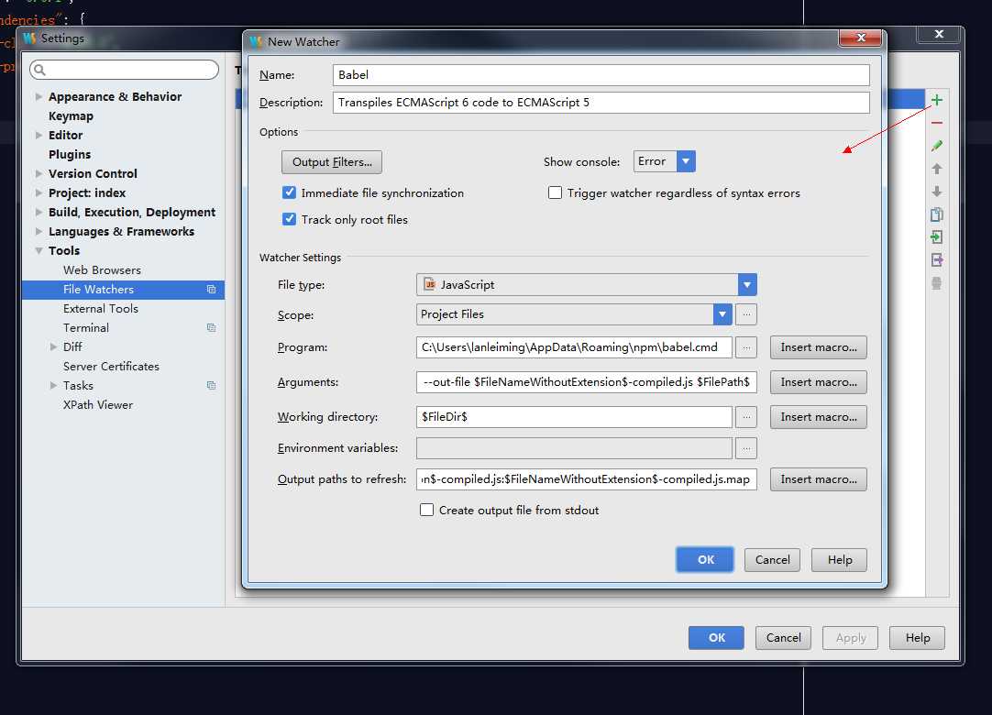The height and width of the screenshot is (715, 992).
Task: Add a new file watcher with plus icon
Action: [x=936, y=100]
